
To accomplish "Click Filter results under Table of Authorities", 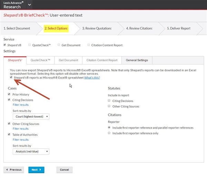I will tap(21, 140).
